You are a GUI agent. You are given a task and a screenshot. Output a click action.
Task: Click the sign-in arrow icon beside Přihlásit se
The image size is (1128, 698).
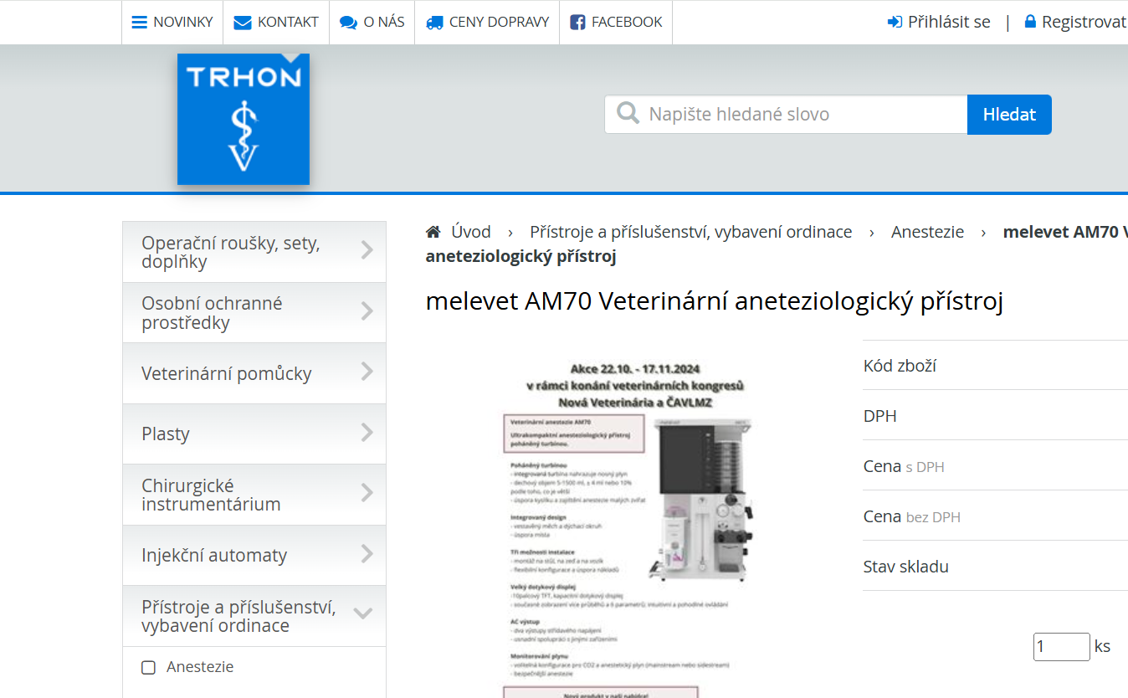pos(895,22)
